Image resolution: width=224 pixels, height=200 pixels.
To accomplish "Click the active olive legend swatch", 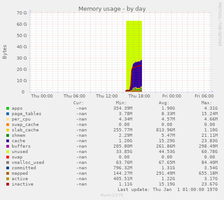I will [8, 179].
